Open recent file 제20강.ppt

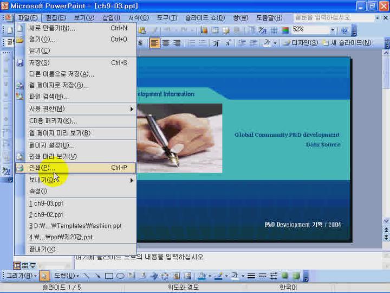[x=75, y=237]
